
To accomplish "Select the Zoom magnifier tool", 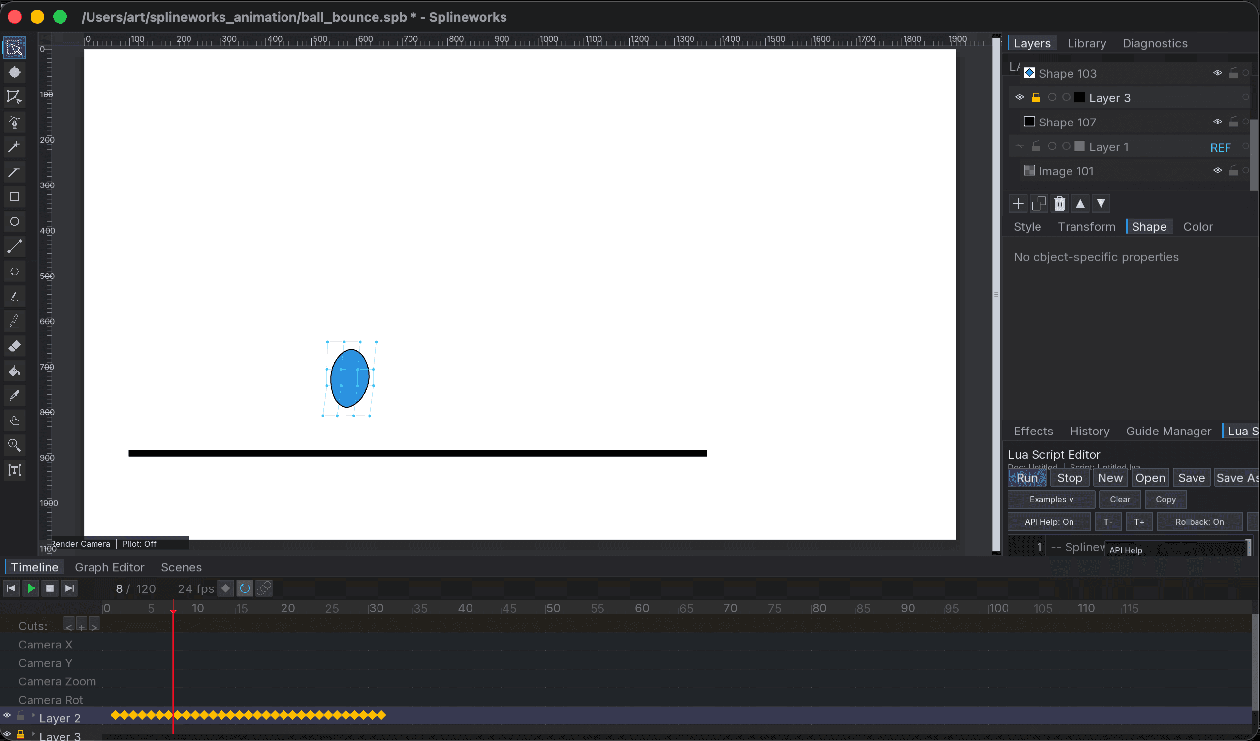I will tap(14, 445).
